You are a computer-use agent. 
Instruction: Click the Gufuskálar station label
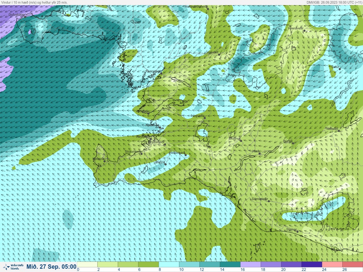16,15
